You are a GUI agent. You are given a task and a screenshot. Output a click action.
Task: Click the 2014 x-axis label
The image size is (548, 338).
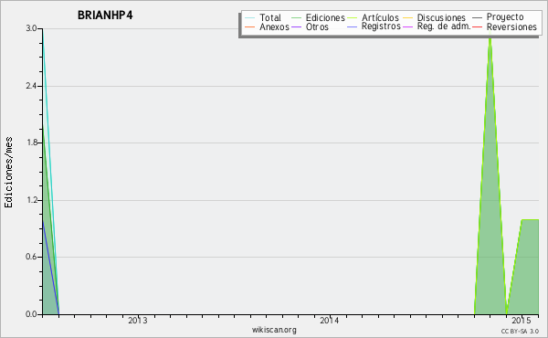tap(329, 321)
